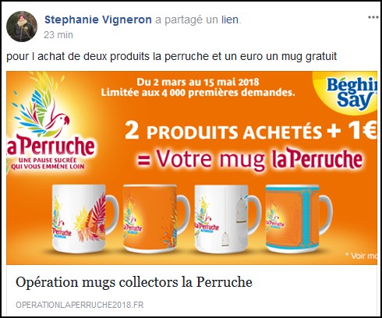Click the '23 min' timestamp

58,35
